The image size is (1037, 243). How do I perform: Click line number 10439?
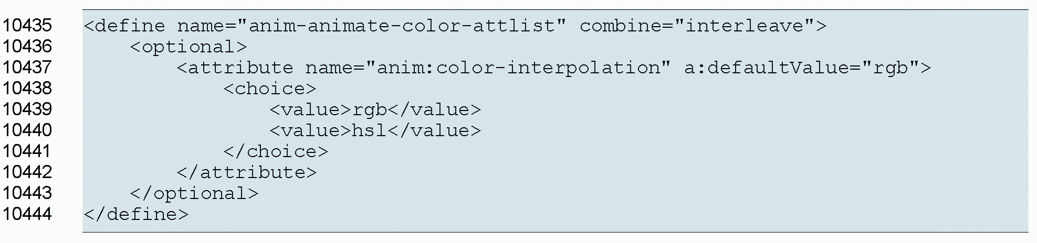click(x=27, y=109)
